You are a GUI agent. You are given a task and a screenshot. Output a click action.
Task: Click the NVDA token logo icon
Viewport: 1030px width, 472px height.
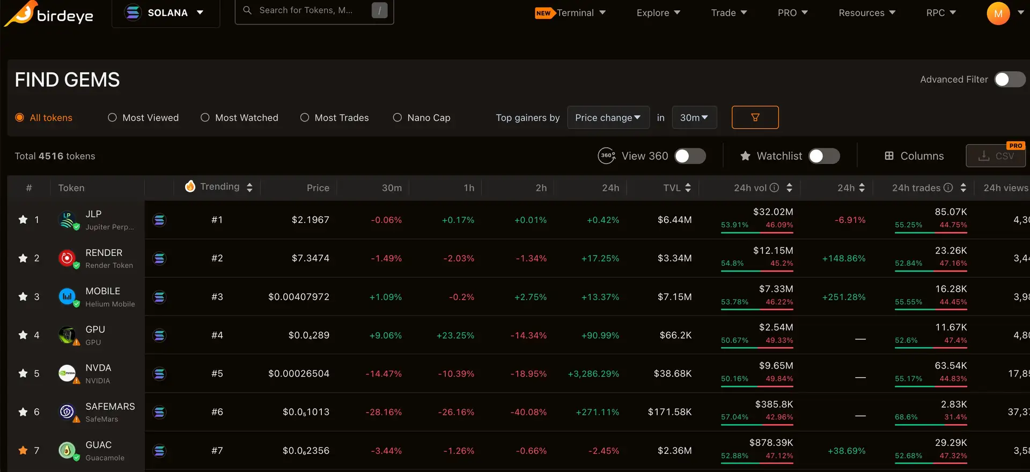pyautogui.click(x=67, y=373)
